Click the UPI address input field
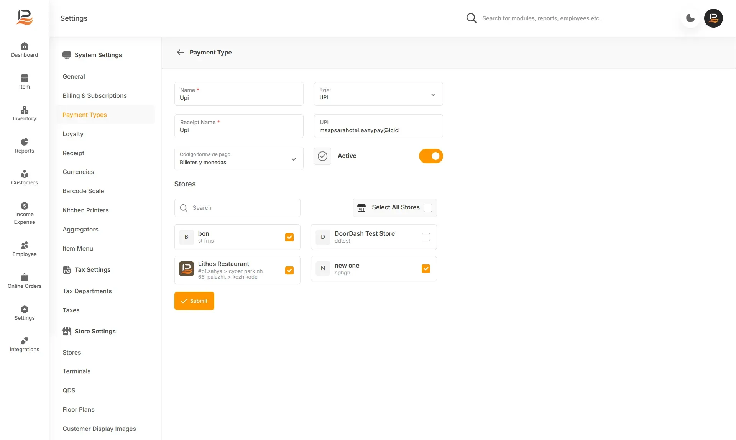736x440 pixels. 378,126
